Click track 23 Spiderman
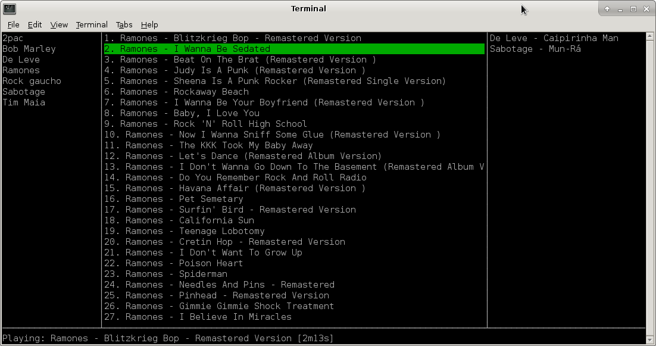 [165, 274]
